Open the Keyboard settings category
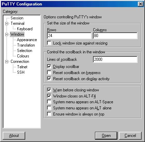Viewport: 145px width, 142px height. tap(25, 29)
